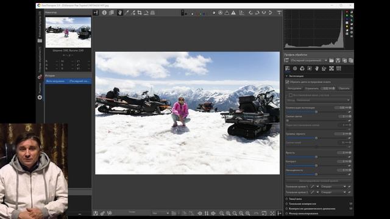Select the white balance picker tool

tap(127, 13)
